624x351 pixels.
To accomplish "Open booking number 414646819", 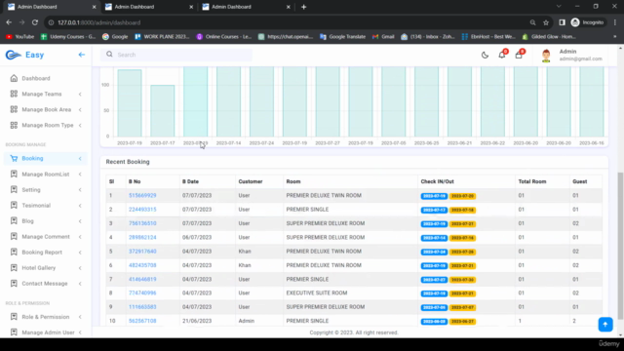I will pos(142,279).
